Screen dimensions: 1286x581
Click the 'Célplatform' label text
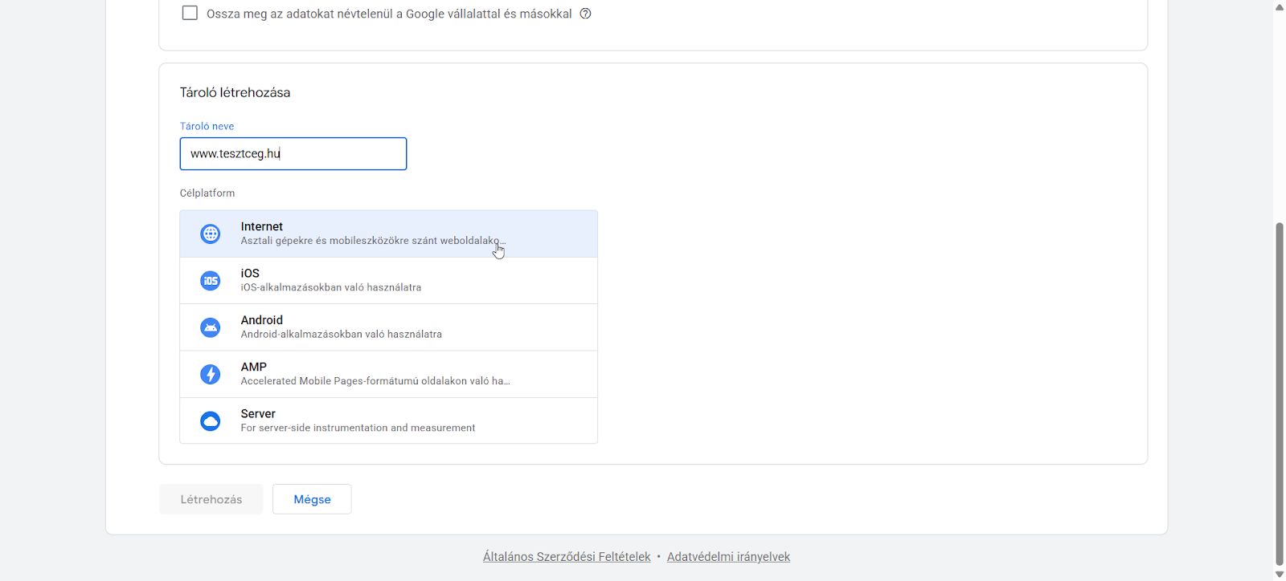207,193
